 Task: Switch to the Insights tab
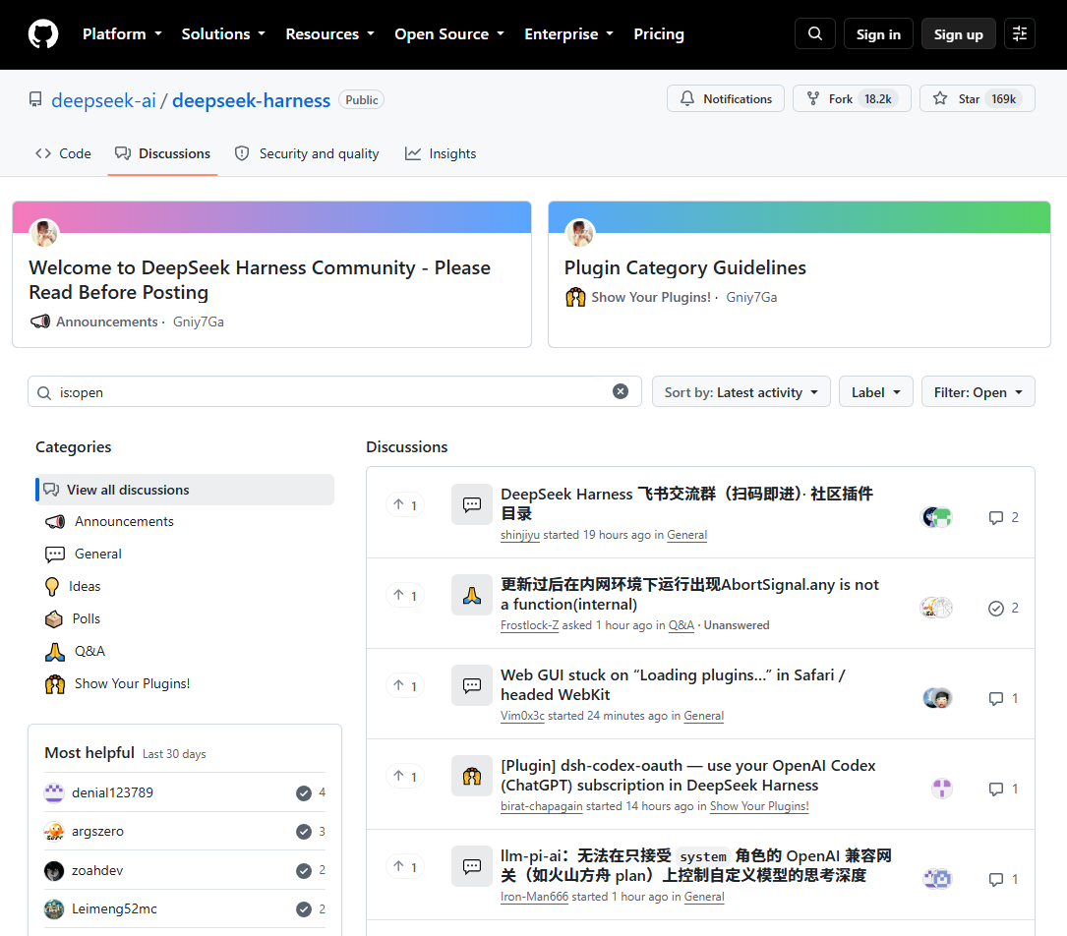tap(441, 153)
